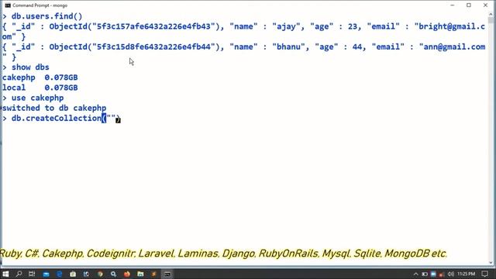496x279 pixels.
Task: Maximize the Command Prompt window
Action: [x=469, y=5]
